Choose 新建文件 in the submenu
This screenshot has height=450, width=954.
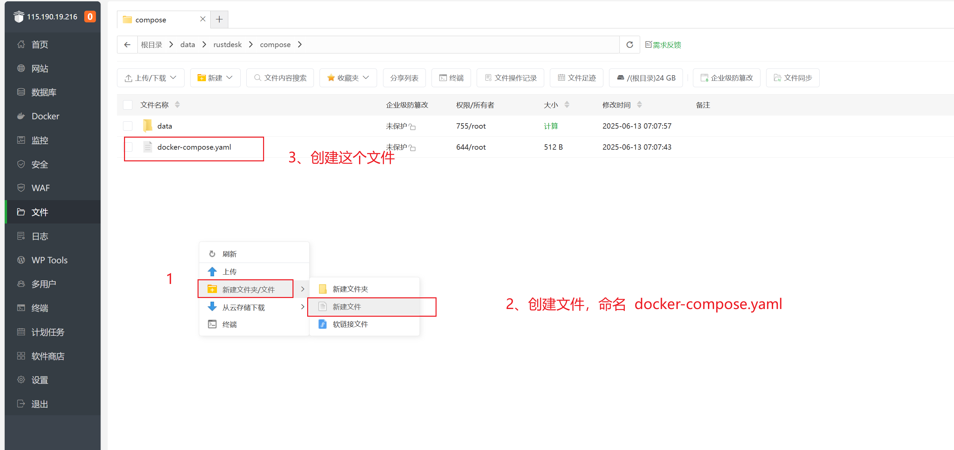(x=347, y=307)
